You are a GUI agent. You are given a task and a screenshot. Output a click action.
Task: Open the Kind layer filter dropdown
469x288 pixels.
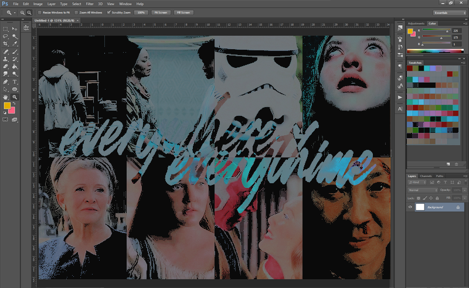(x=417, y=182)
